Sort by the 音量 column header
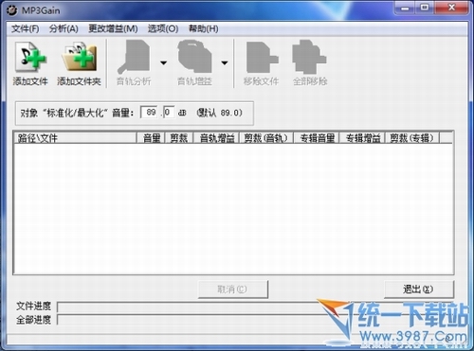This screenshot has height=351, width=474. [151, 138]
